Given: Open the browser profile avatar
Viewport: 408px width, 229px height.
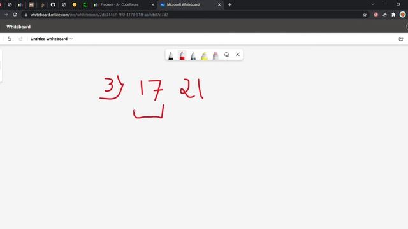Looking at the screenshot, I should 402,15.
